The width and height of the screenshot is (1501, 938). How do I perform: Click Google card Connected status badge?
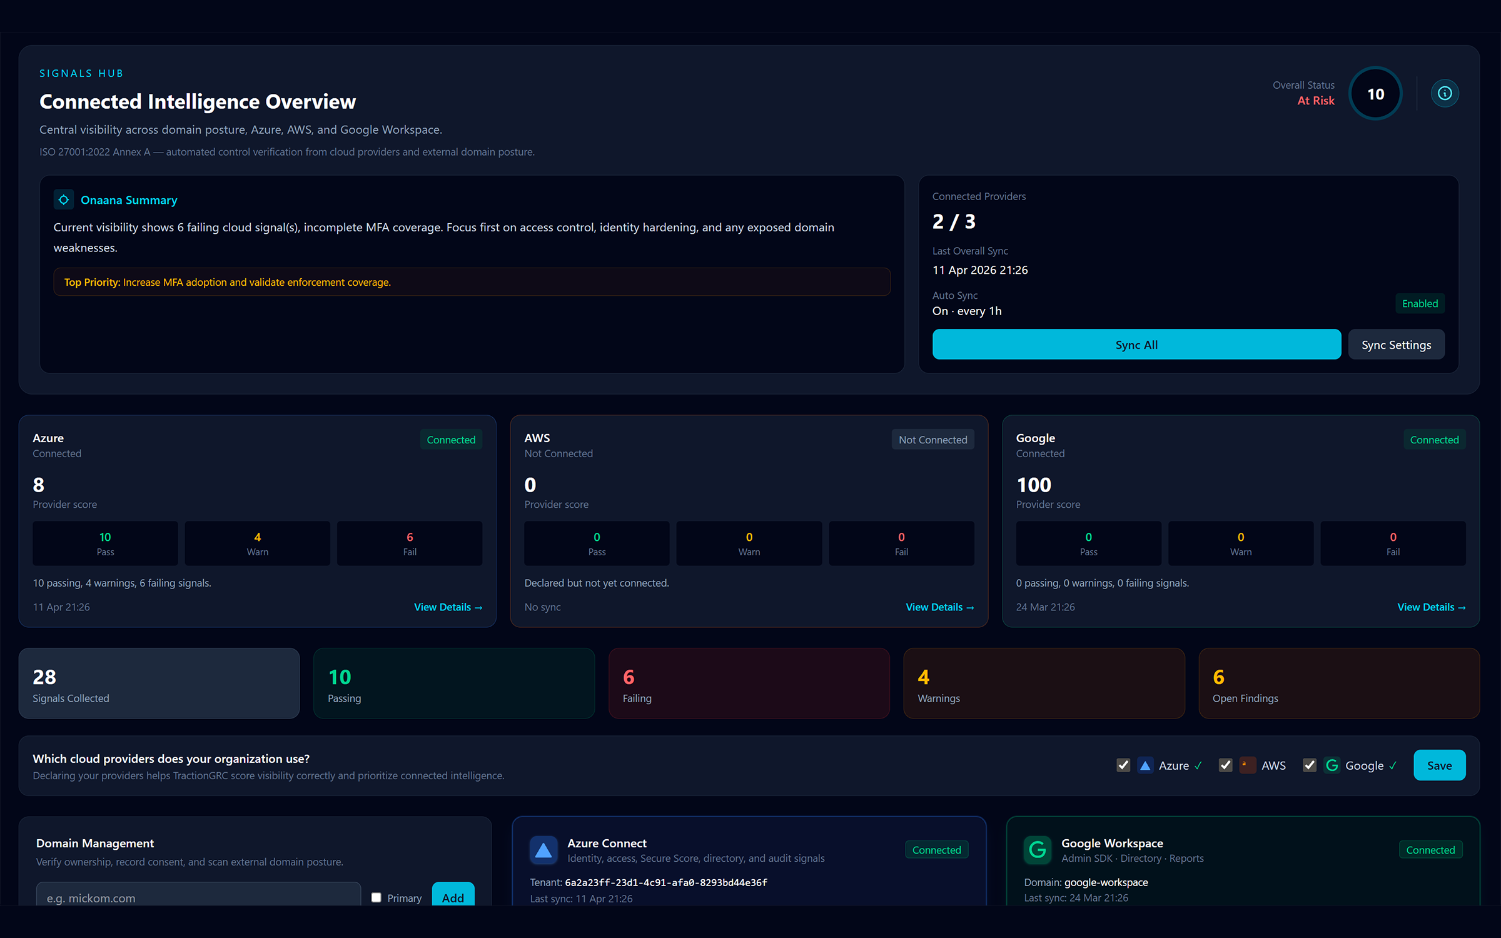point(1434,440)
